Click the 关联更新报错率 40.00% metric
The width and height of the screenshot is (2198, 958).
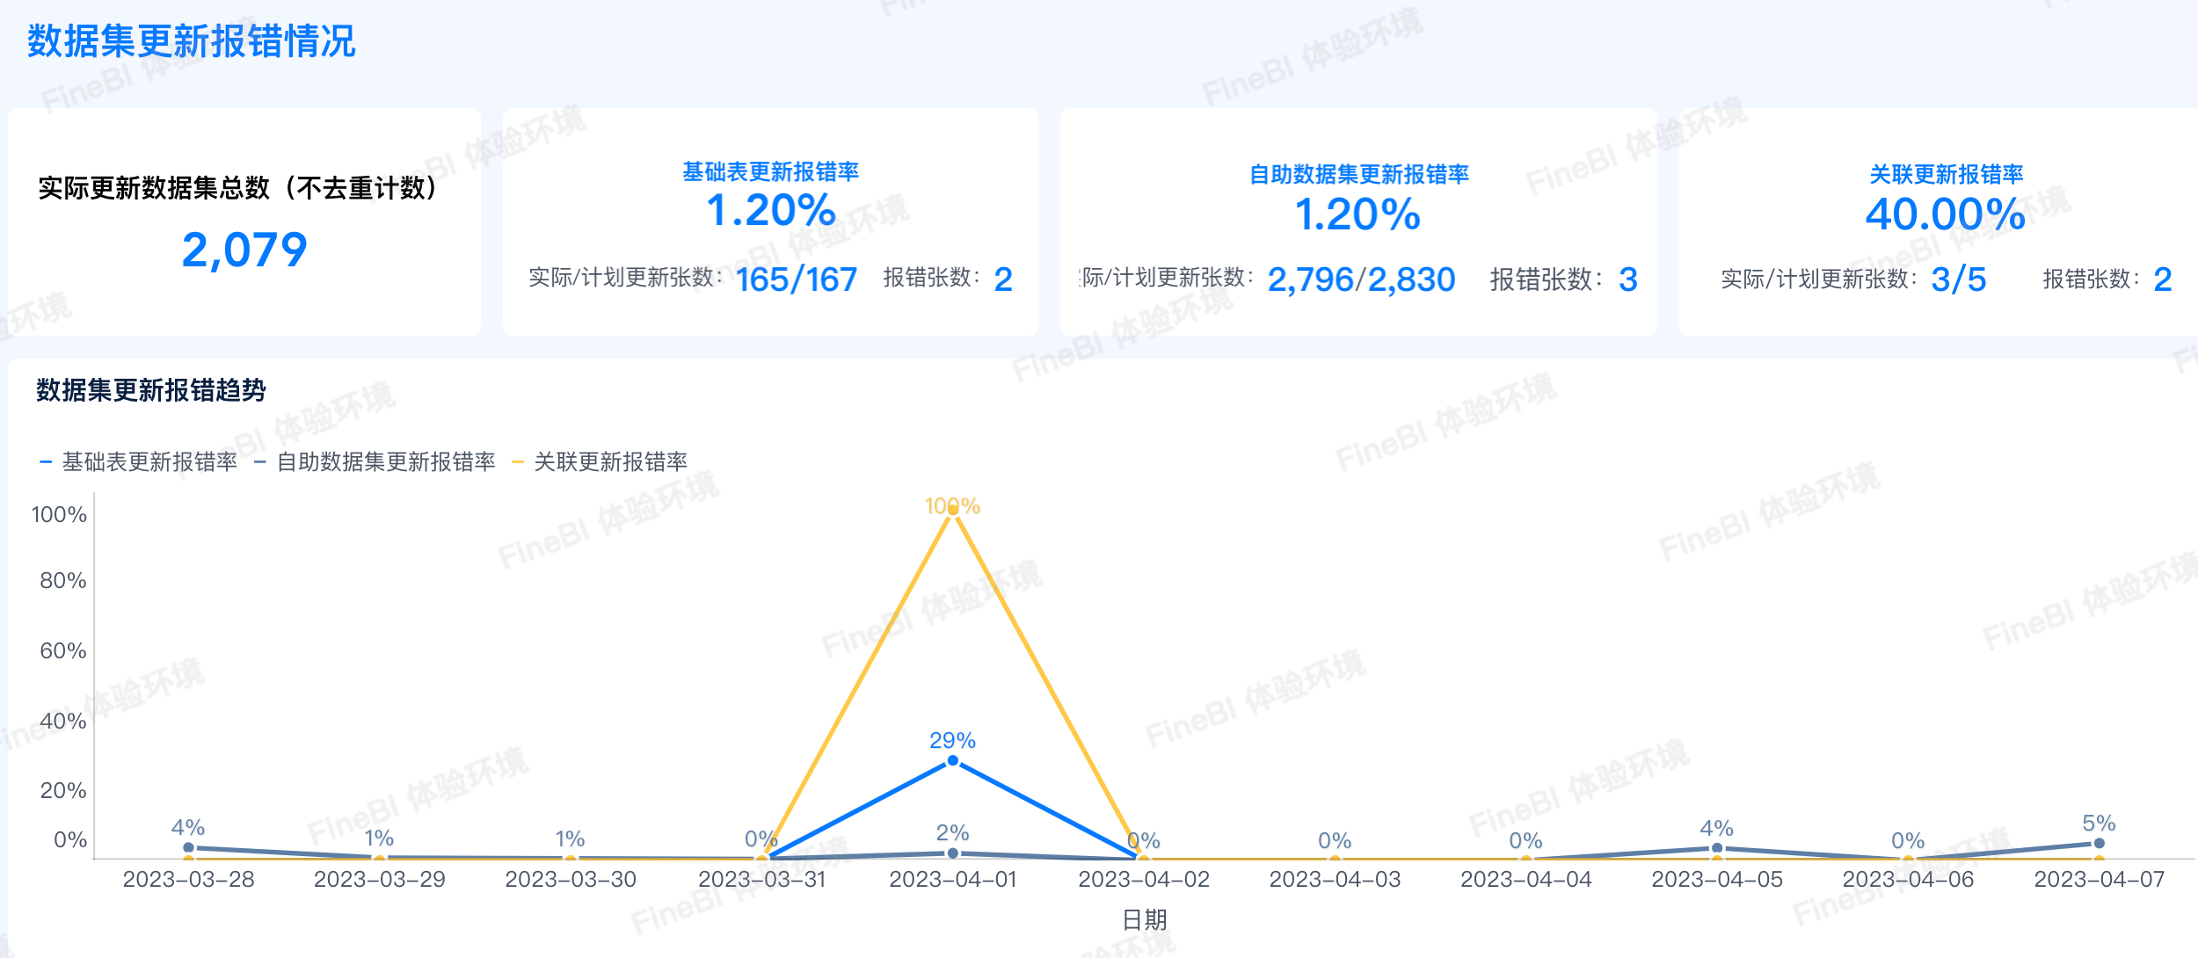(1945, 214)
